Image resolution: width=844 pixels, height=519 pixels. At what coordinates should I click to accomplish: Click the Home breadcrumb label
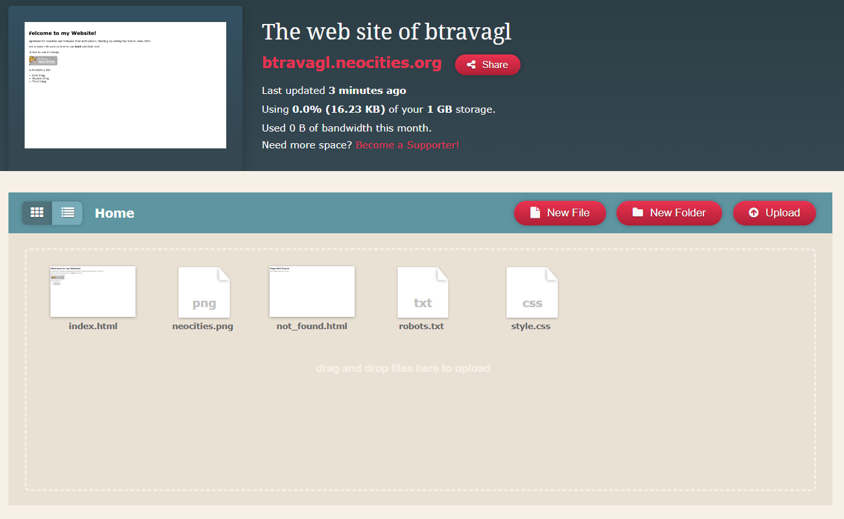coord(114,213)
